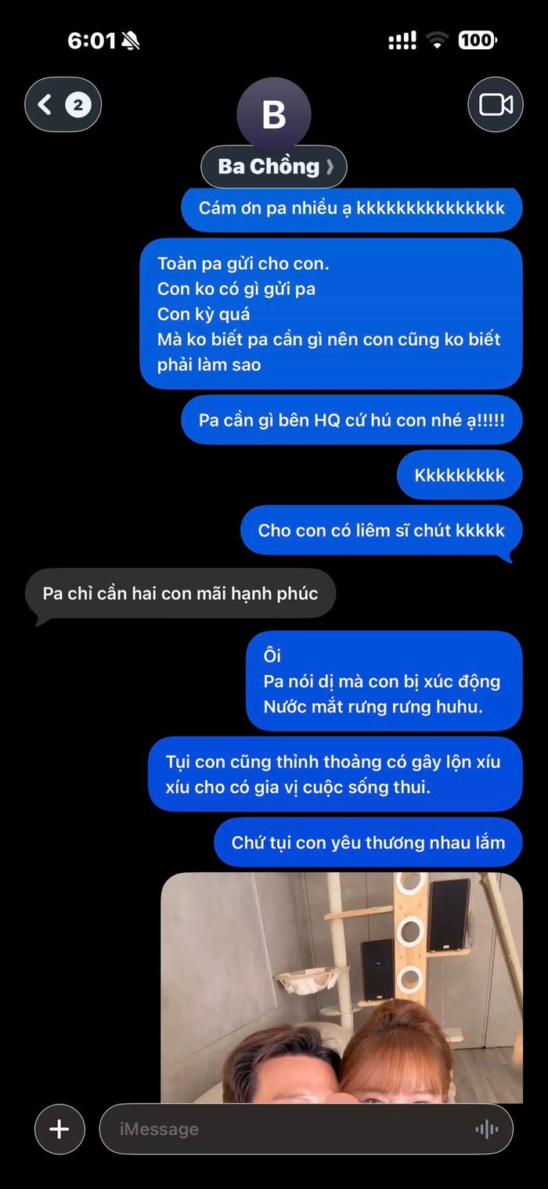Select the "Cám ơn pa nhiều ạ" message
This screenshot has width=548, height=1189.
tap(352, 209)
